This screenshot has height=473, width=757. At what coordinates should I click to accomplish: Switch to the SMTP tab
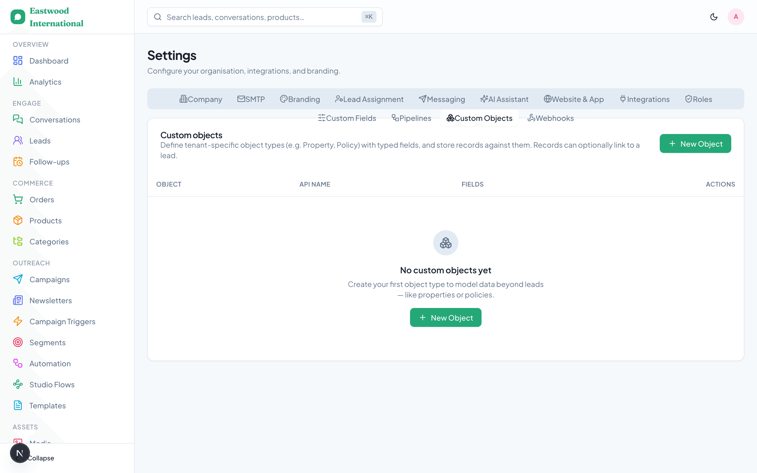(251, 99)
